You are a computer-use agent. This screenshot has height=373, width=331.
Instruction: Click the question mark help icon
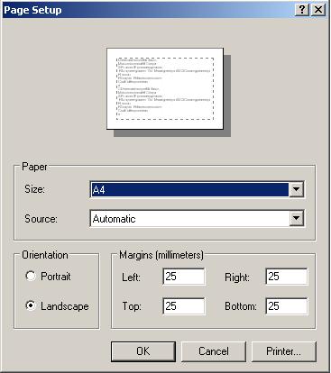coord(302,10)
